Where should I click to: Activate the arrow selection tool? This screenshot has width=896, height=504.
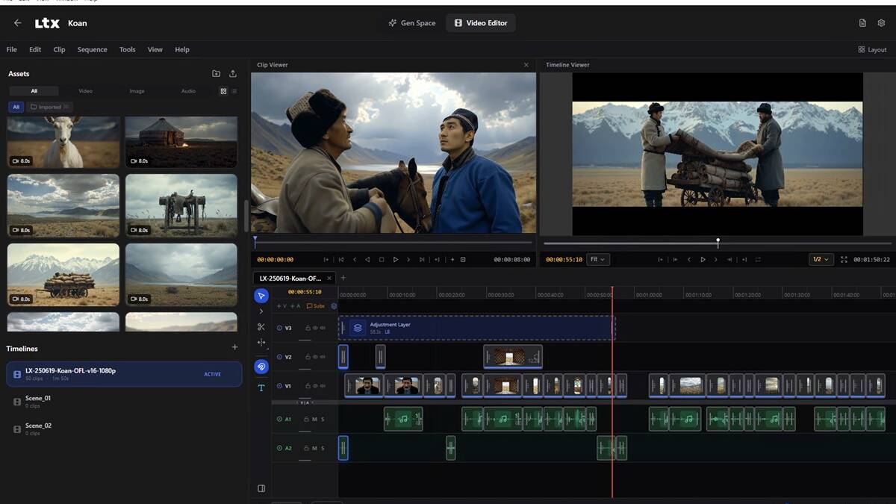(261, 296)
